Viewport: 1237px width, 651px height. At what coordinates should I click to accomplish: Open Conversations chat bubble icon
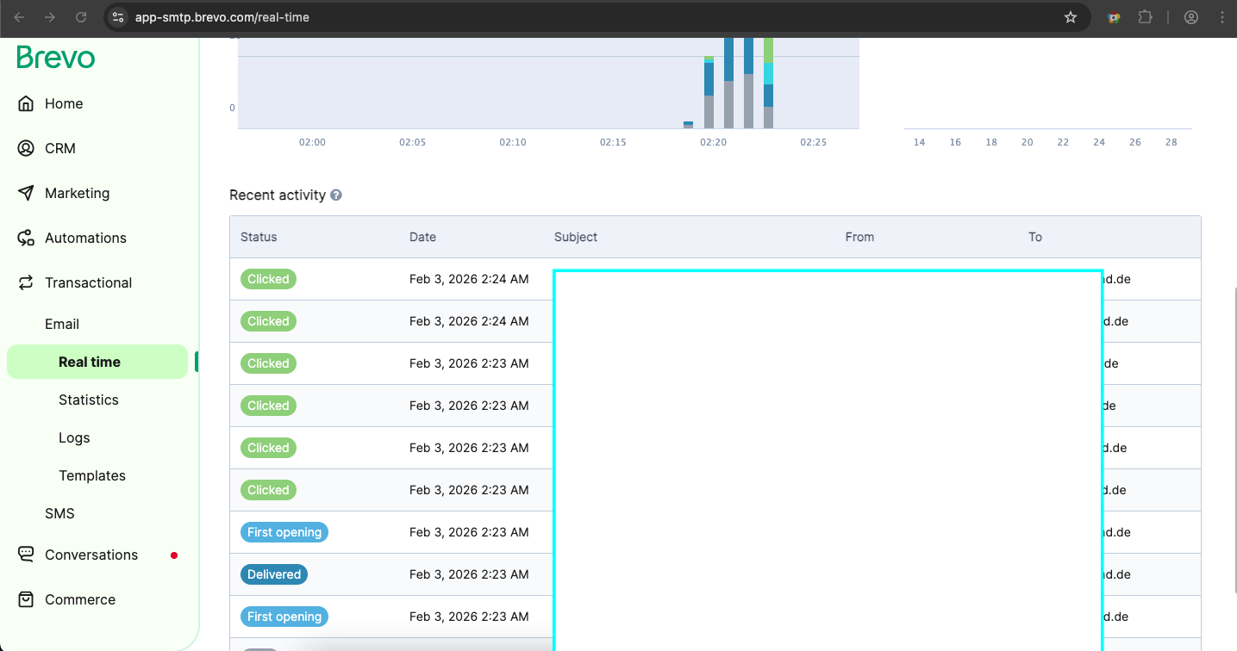(x=26, y=555)
